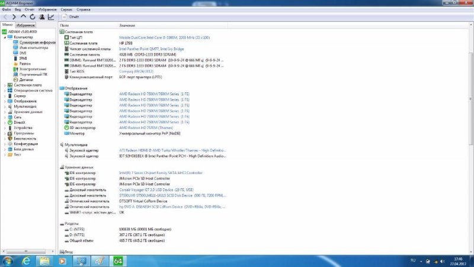Refresh the page with the circular arrow icon
474x267 pixels.
click(x=33, y=17)
